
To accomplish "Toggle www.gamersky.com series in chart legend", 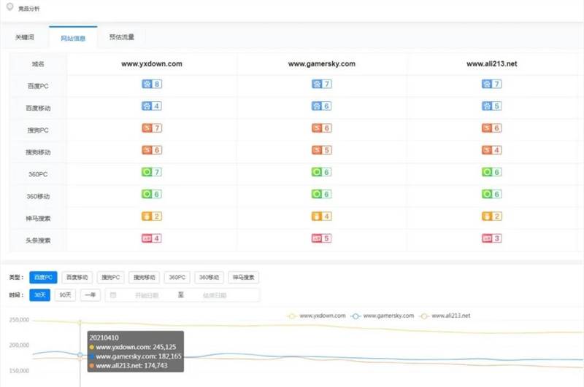I will [x=383, y=316].
